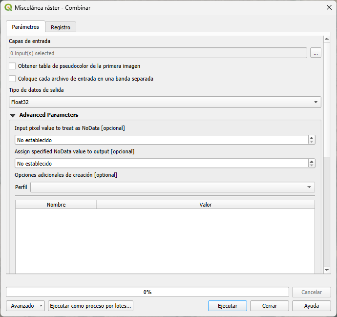Enable pseudocolor table from first image

click(12, 66)
